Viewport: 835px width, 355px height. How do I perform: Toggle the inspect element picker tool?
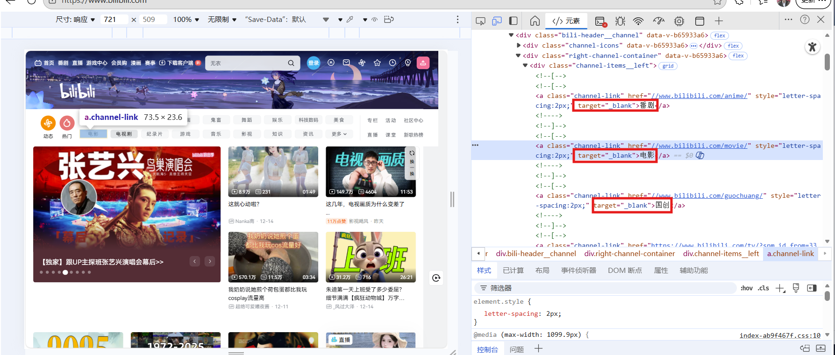pos(480,21)
